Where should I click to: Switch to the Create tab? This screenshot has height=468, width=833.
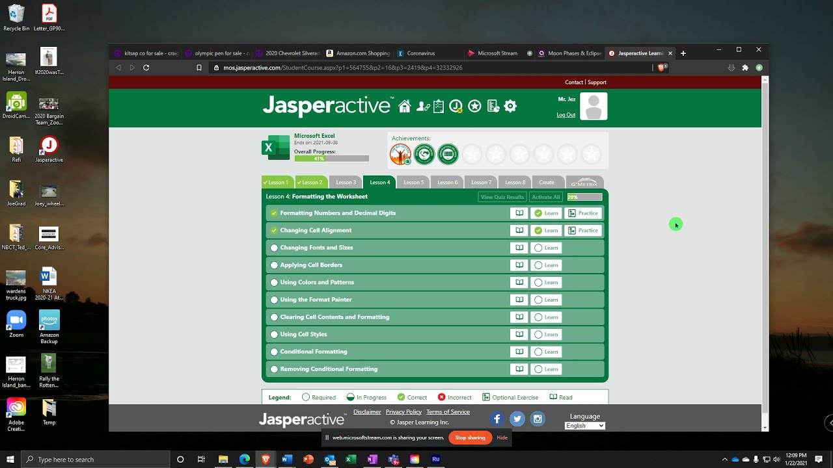(x=547, y=183)
